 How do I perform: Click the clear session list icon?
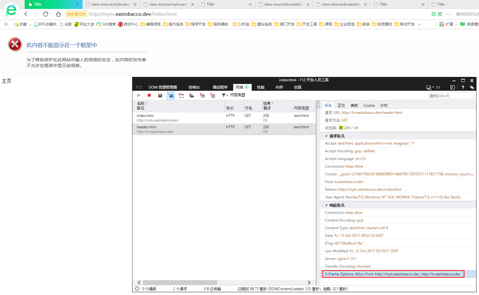[x=213, y=95]
